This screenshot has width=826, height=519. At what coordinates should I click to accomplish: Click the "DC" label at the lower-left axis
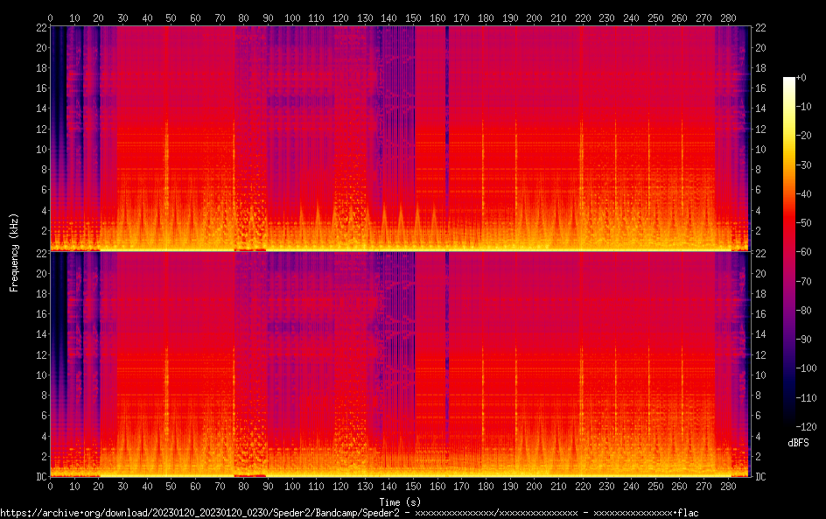tap(39, 477)
